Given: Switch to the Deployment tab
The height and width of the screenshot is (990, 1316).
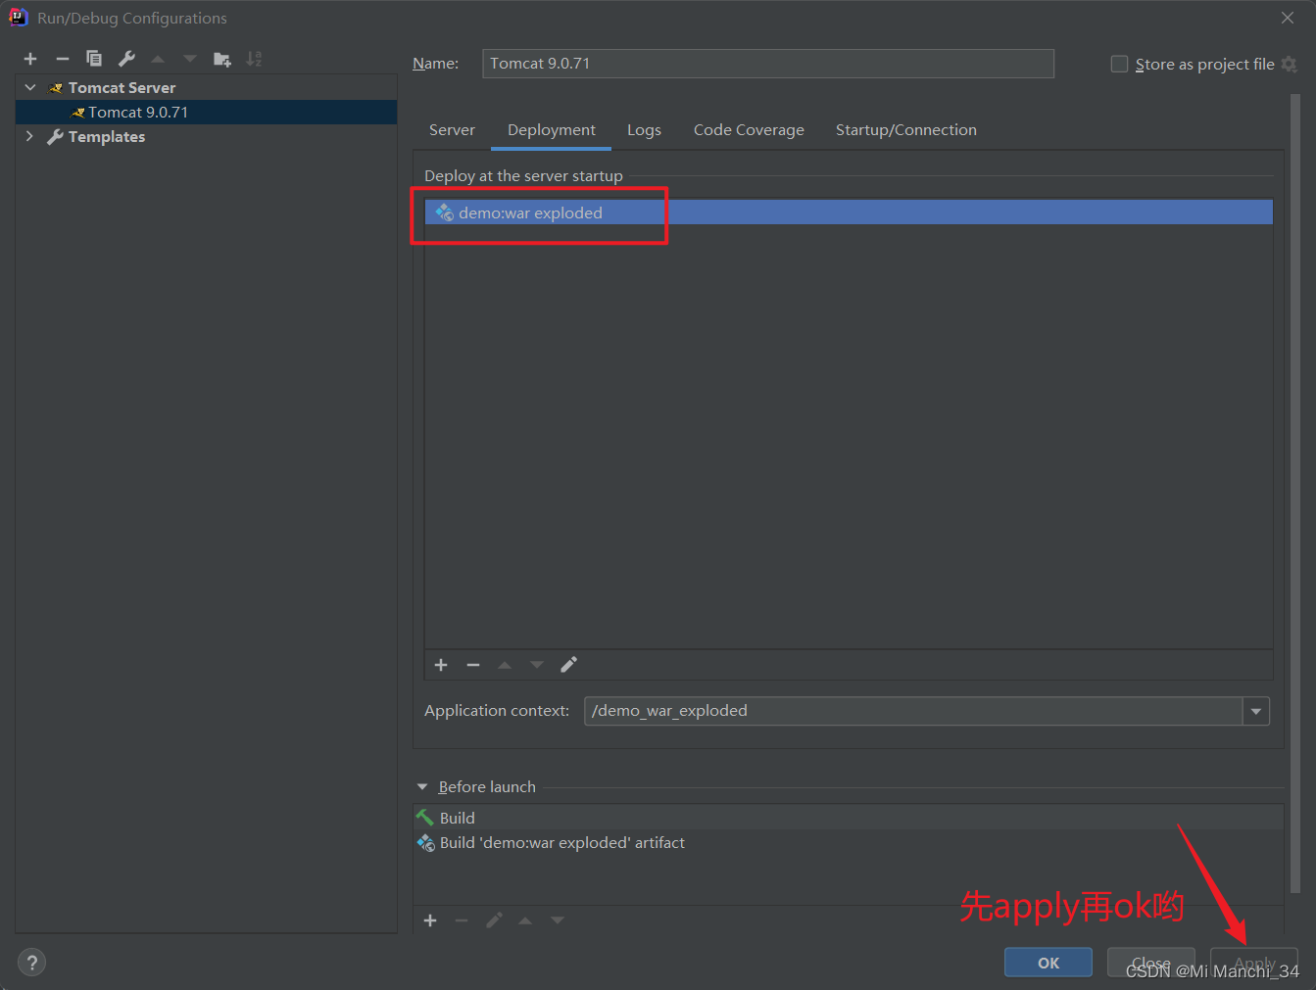Looking at the screenshot, I should [552, 130].
